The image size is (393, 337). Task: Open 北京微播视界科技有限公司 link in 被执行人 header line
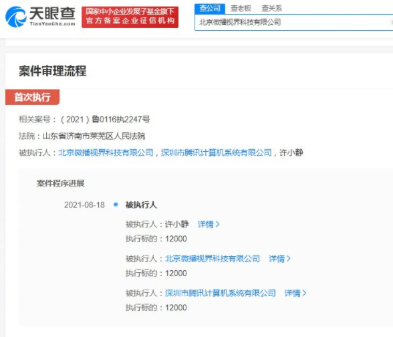pyautogui.click(x=106, y=152)
